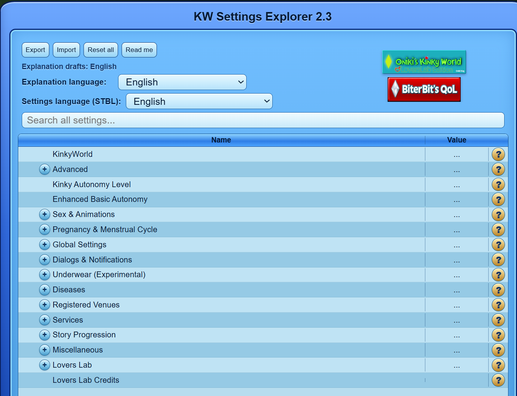Click the Export button
Screen dimensions: 517x396
pos(35,50)
